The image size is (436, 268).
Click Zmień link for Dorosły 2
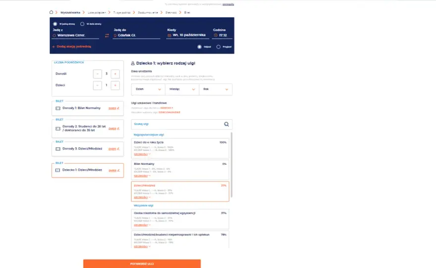[x=112, y=129]
